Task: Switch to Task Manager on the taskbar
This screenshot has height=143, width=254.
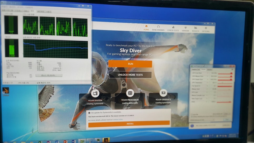Action: click(98, 140)
